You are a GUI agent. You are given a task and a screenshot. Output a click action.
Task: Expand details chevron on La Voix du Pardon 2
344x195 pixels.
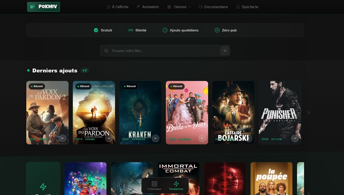point(62,138)
